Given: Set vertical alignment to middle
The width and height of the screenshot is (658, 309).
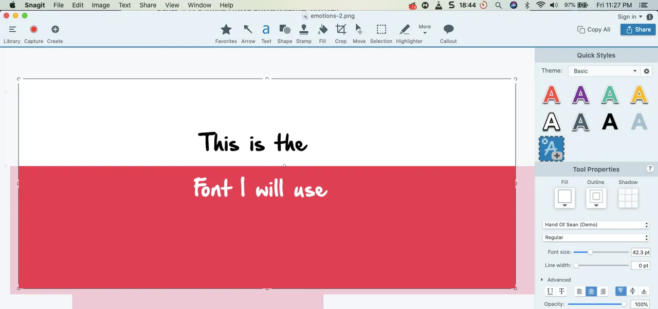Looking at the screenshot, I should click(632, 291).
